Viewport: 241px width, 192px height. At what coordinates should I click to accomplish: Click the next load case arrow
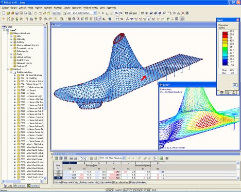click(x=103, y=13)
